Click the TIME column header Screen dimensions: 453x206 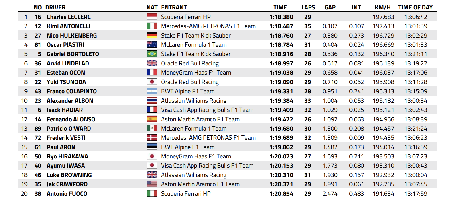click(280, 7)
